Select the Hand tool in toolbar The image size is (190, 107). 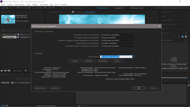pos(7,8)
